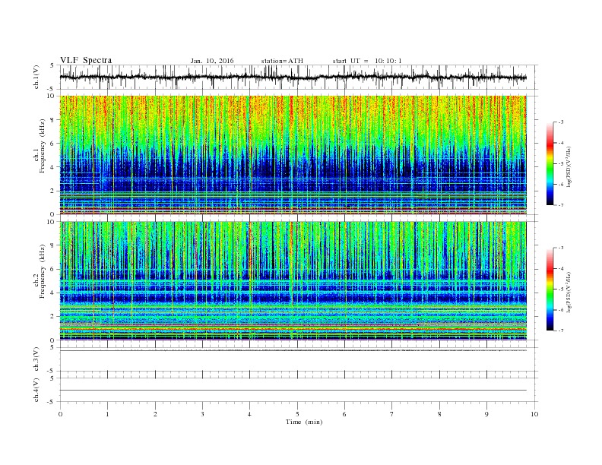Click the "8" kHz tick of ch.1 spectrogram
This screenshot has width=602, height=465.
(x=53, y=120)
